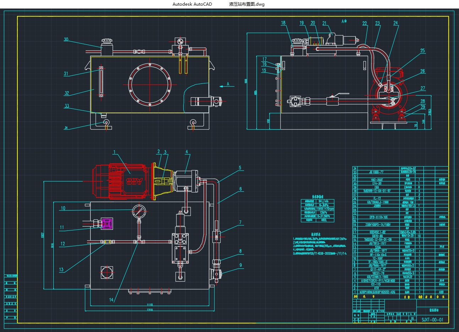This screenshot has width=459, height=332.
Task: Click the 液压站布置图.dwg file name in title bar
Action: (x=247, y=4)
